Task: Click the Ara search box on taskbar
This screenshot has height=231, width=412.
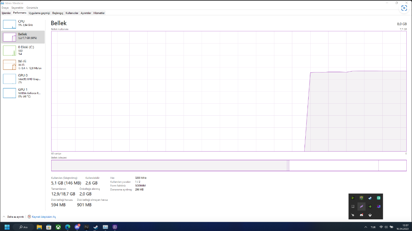Action: (x=24, y=227)
